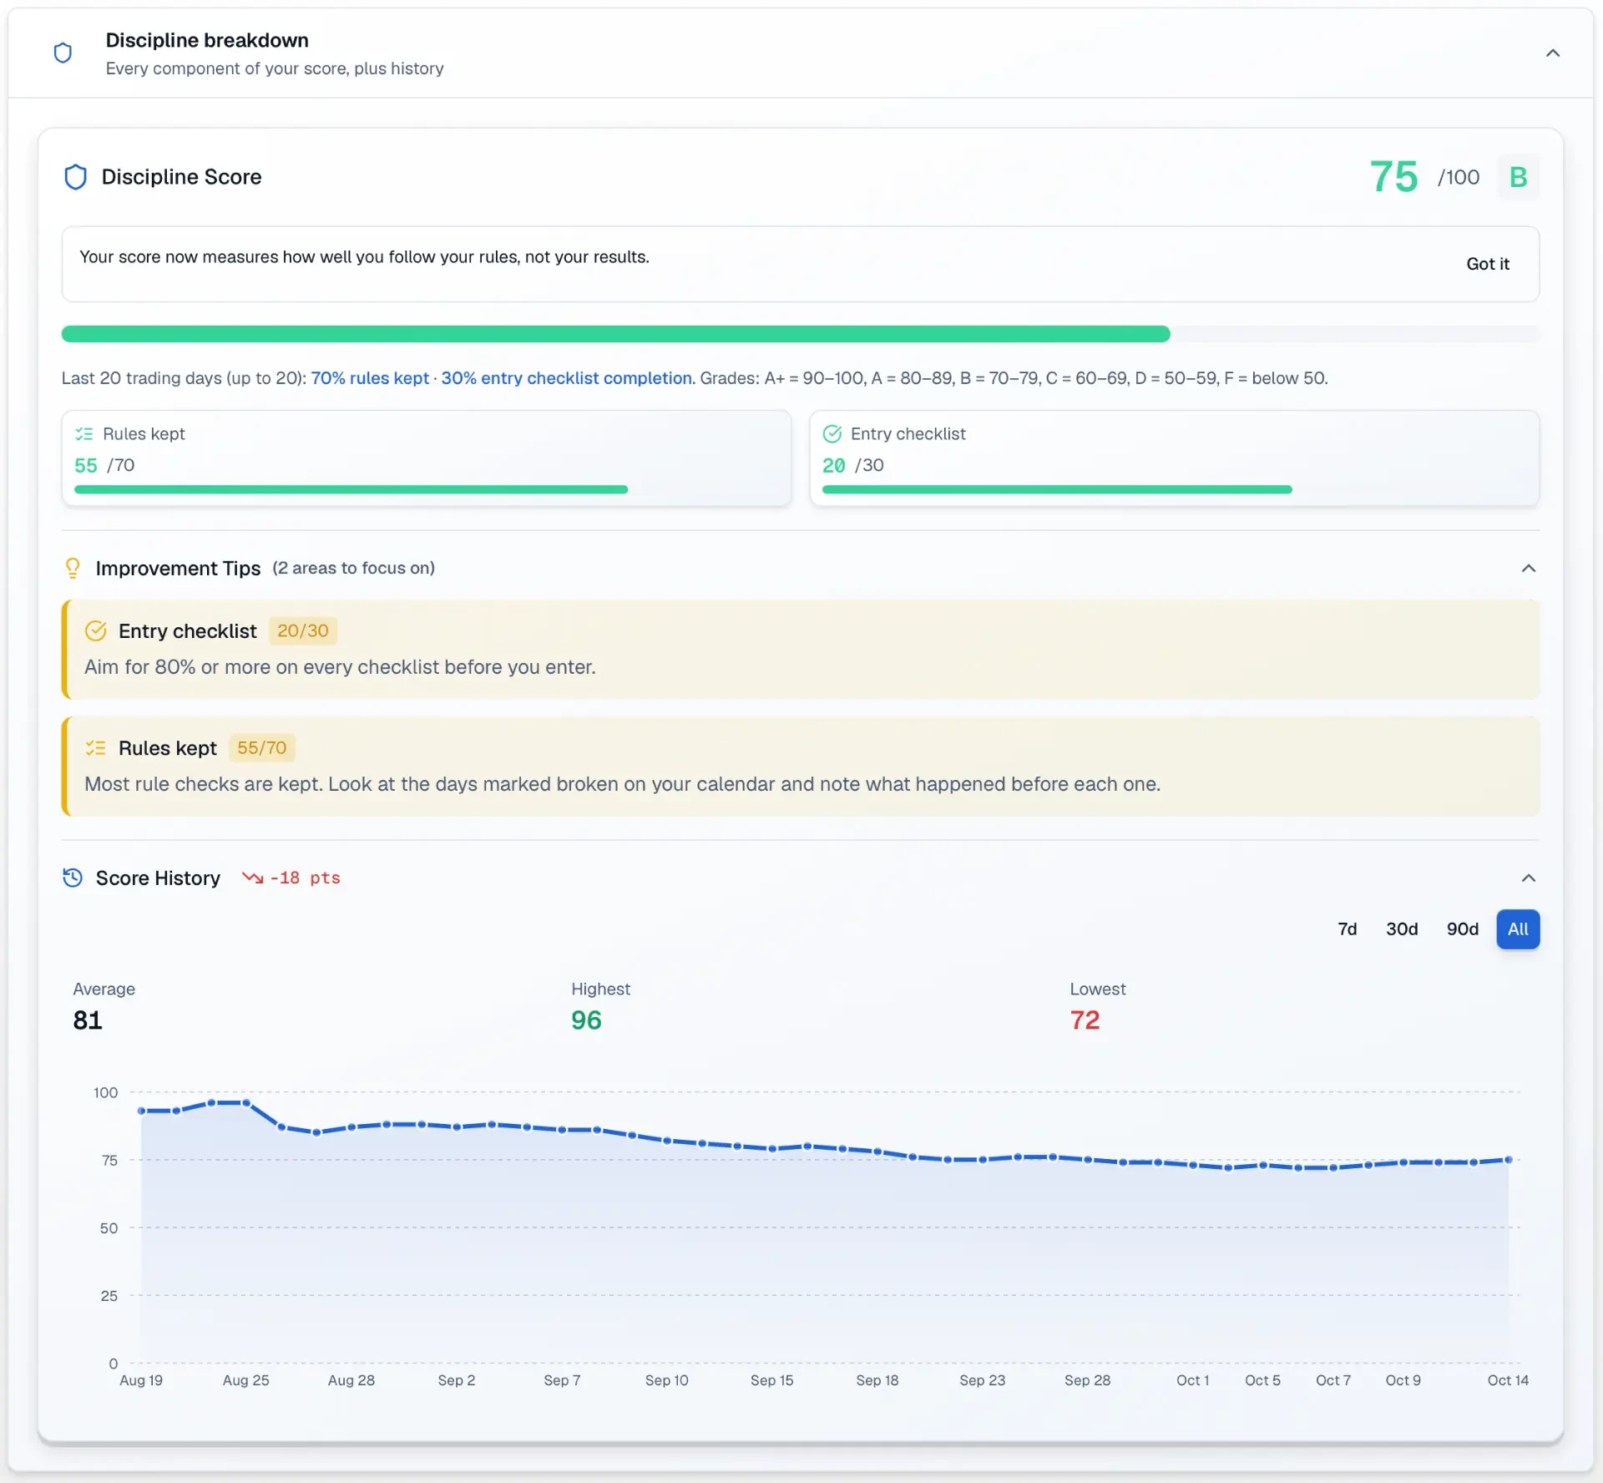Viewport: 1603px width, 1483px height.
Task: Click the lightbulb icon beside Improvement Tips
Action: coord(73,569)
